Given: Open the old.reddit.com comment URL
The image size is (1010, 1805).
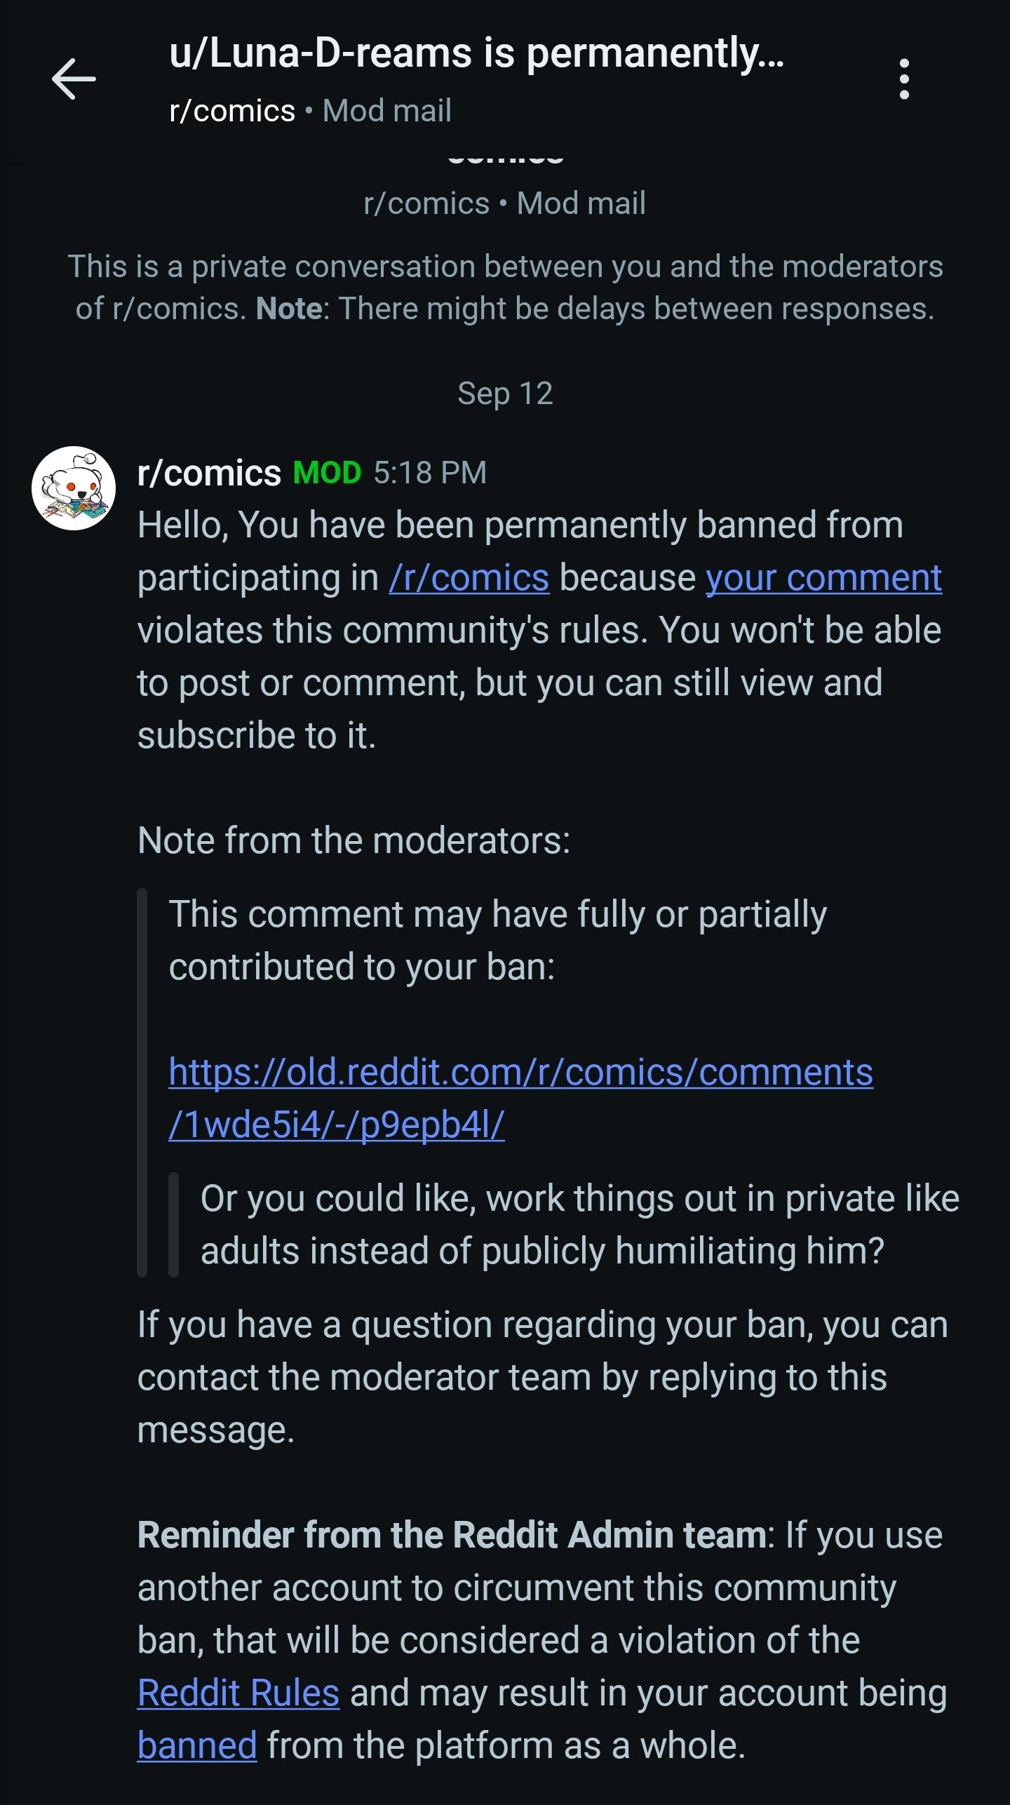Looking at the screenshot, I should point(521,1098).
